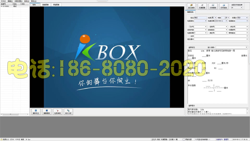Image resolution: width=250 pixels, height=141 pixels.
Task: Switch to the 视频 video tab
Action: (35, 5)
